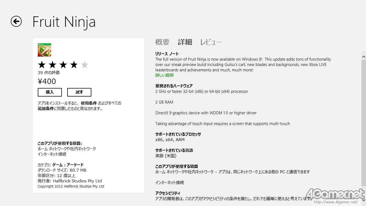Open the 追加条件 additional terms link
Viewport: 366px width, 206px height.
click(46, 109)
